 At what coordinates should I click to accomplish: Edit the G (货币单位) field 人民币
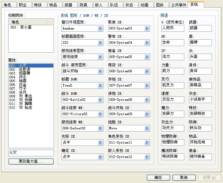click(173, 28)
